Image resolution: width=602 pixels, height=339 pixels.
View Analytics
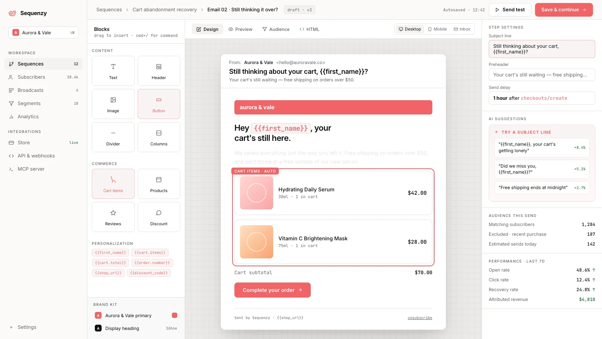(x=43, y=117)
